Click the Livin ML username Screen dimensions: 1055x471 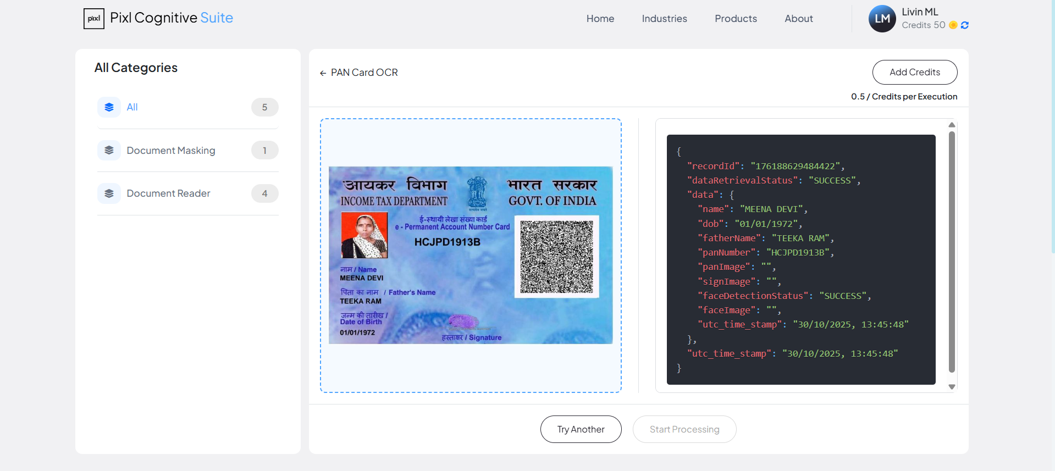(920, 12)
